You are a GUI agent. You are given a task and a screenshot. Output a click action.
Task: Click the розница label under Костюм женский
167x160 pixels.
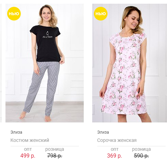point(55,149)
